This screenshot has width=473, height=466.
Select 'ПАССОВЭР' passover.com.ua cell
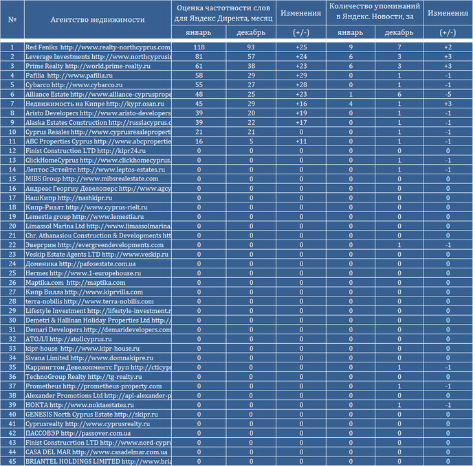tap(98, 433)
